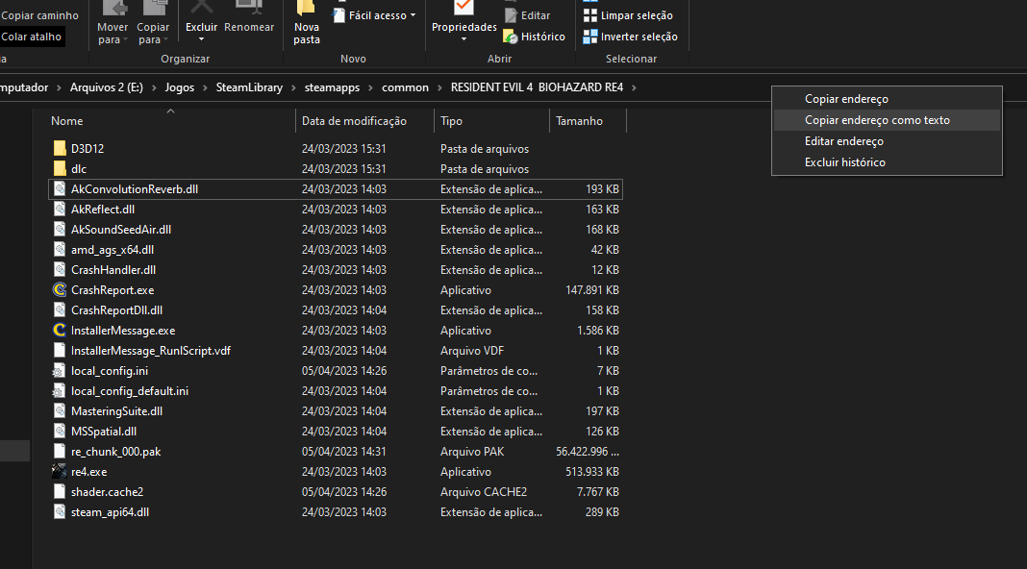Navigate to steamapps breadcrumb segment

point(332,87)
